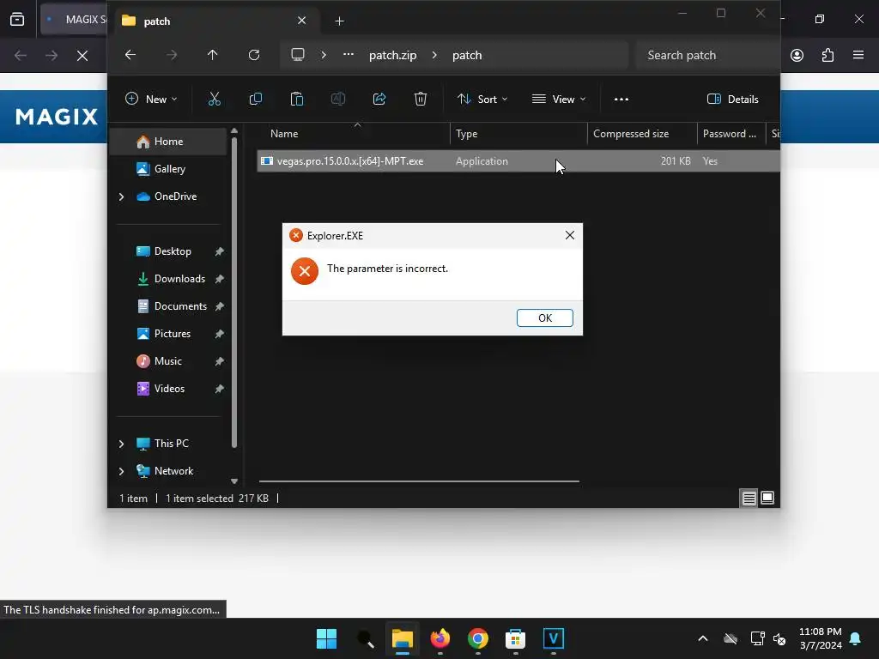Open the View dropdown menu
This screenshot has height=659, width=879.
558,100
